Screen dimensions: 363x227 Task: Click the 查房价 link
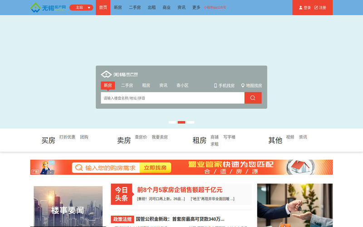(x=141, y=137)
